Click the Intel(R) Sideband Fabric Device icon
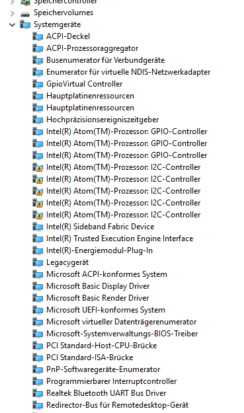 (38, 227)
